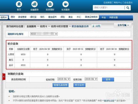138x104 pixels.
Task: Click the 美元 row label
Action: point(11,60)
